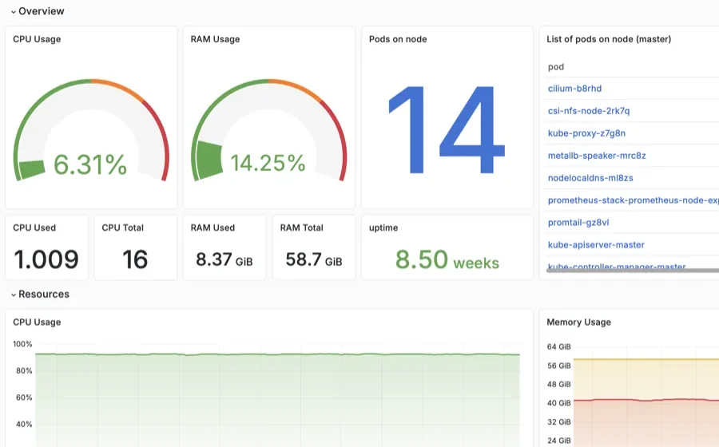The height and width of the screenshot is (447, 719).
Task: Click the 'pod' column header
Action: (556, 67)
